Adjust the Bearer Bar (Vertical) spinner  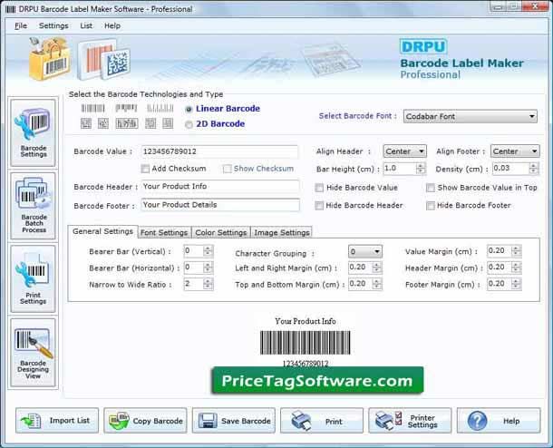coord(208,251)
